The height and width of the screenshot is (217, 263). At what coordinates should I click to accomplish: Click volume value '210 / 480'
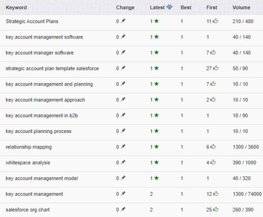(243, 21)
